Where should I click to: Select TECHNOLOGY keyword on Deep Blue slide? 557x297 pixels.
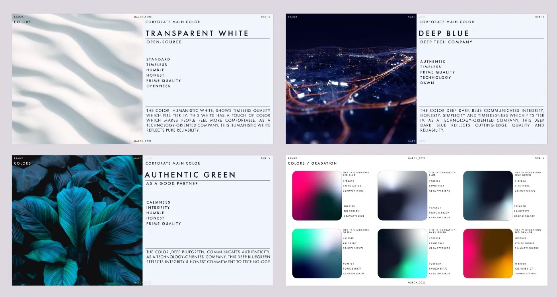click(x=436, y=78)
